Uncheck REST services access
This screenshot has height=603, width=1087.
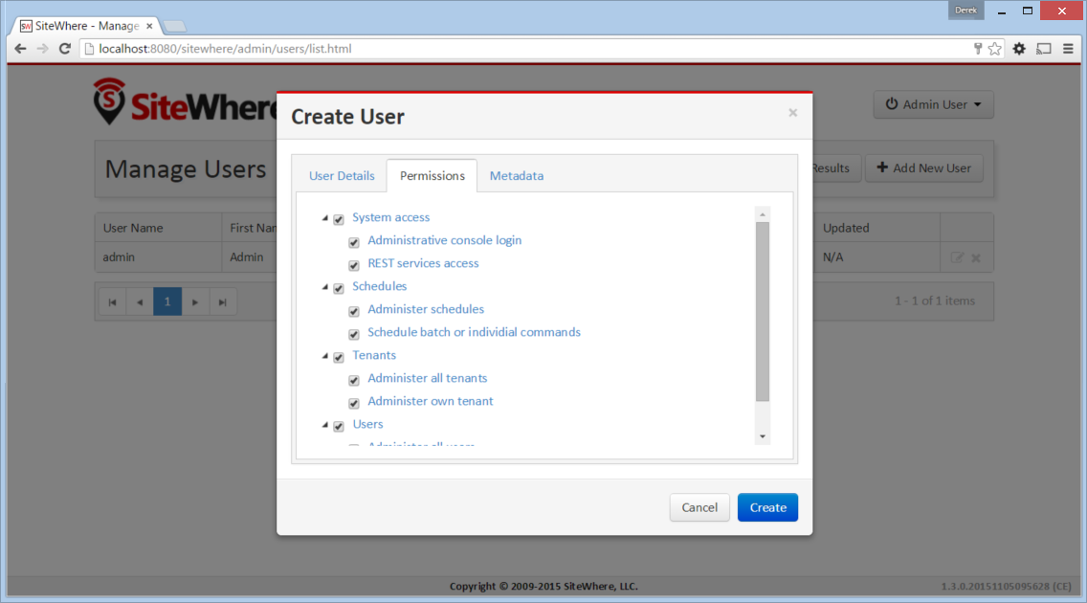pyautogui.click(x=354, y=265)
